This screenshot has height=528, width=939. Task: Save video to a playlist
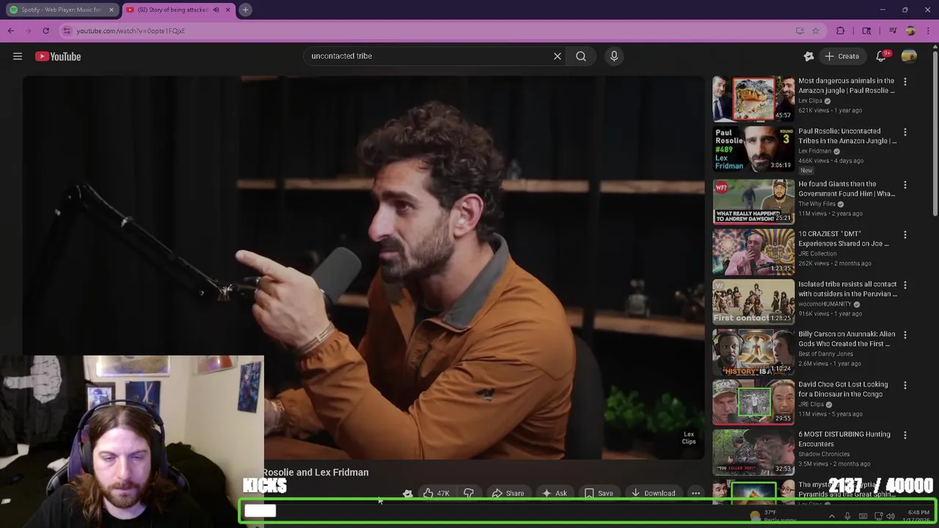(x=599, y=494)
